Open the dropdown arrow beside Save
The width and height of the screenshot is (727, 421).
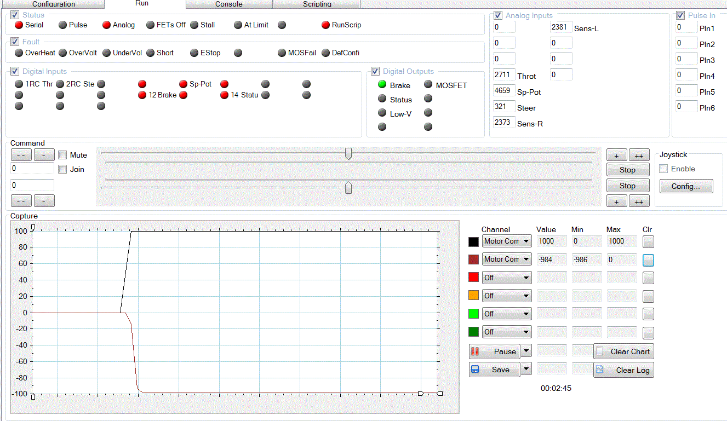(x=526, y=369)
